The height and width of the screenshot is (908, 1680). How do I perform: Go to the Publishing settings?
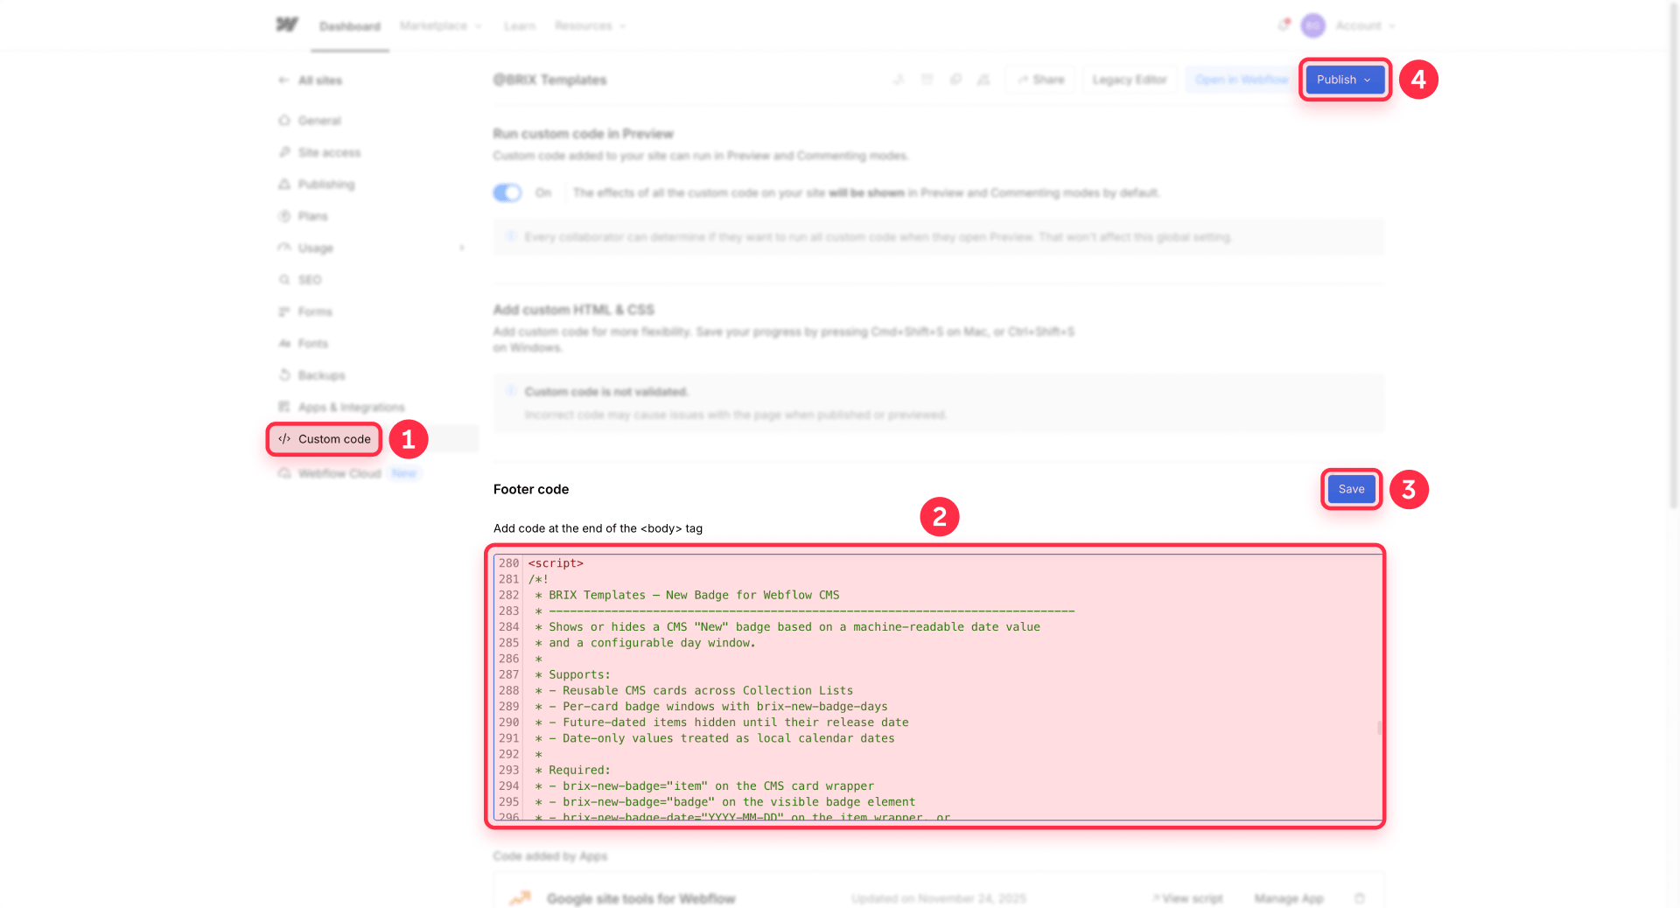point(326,185)
